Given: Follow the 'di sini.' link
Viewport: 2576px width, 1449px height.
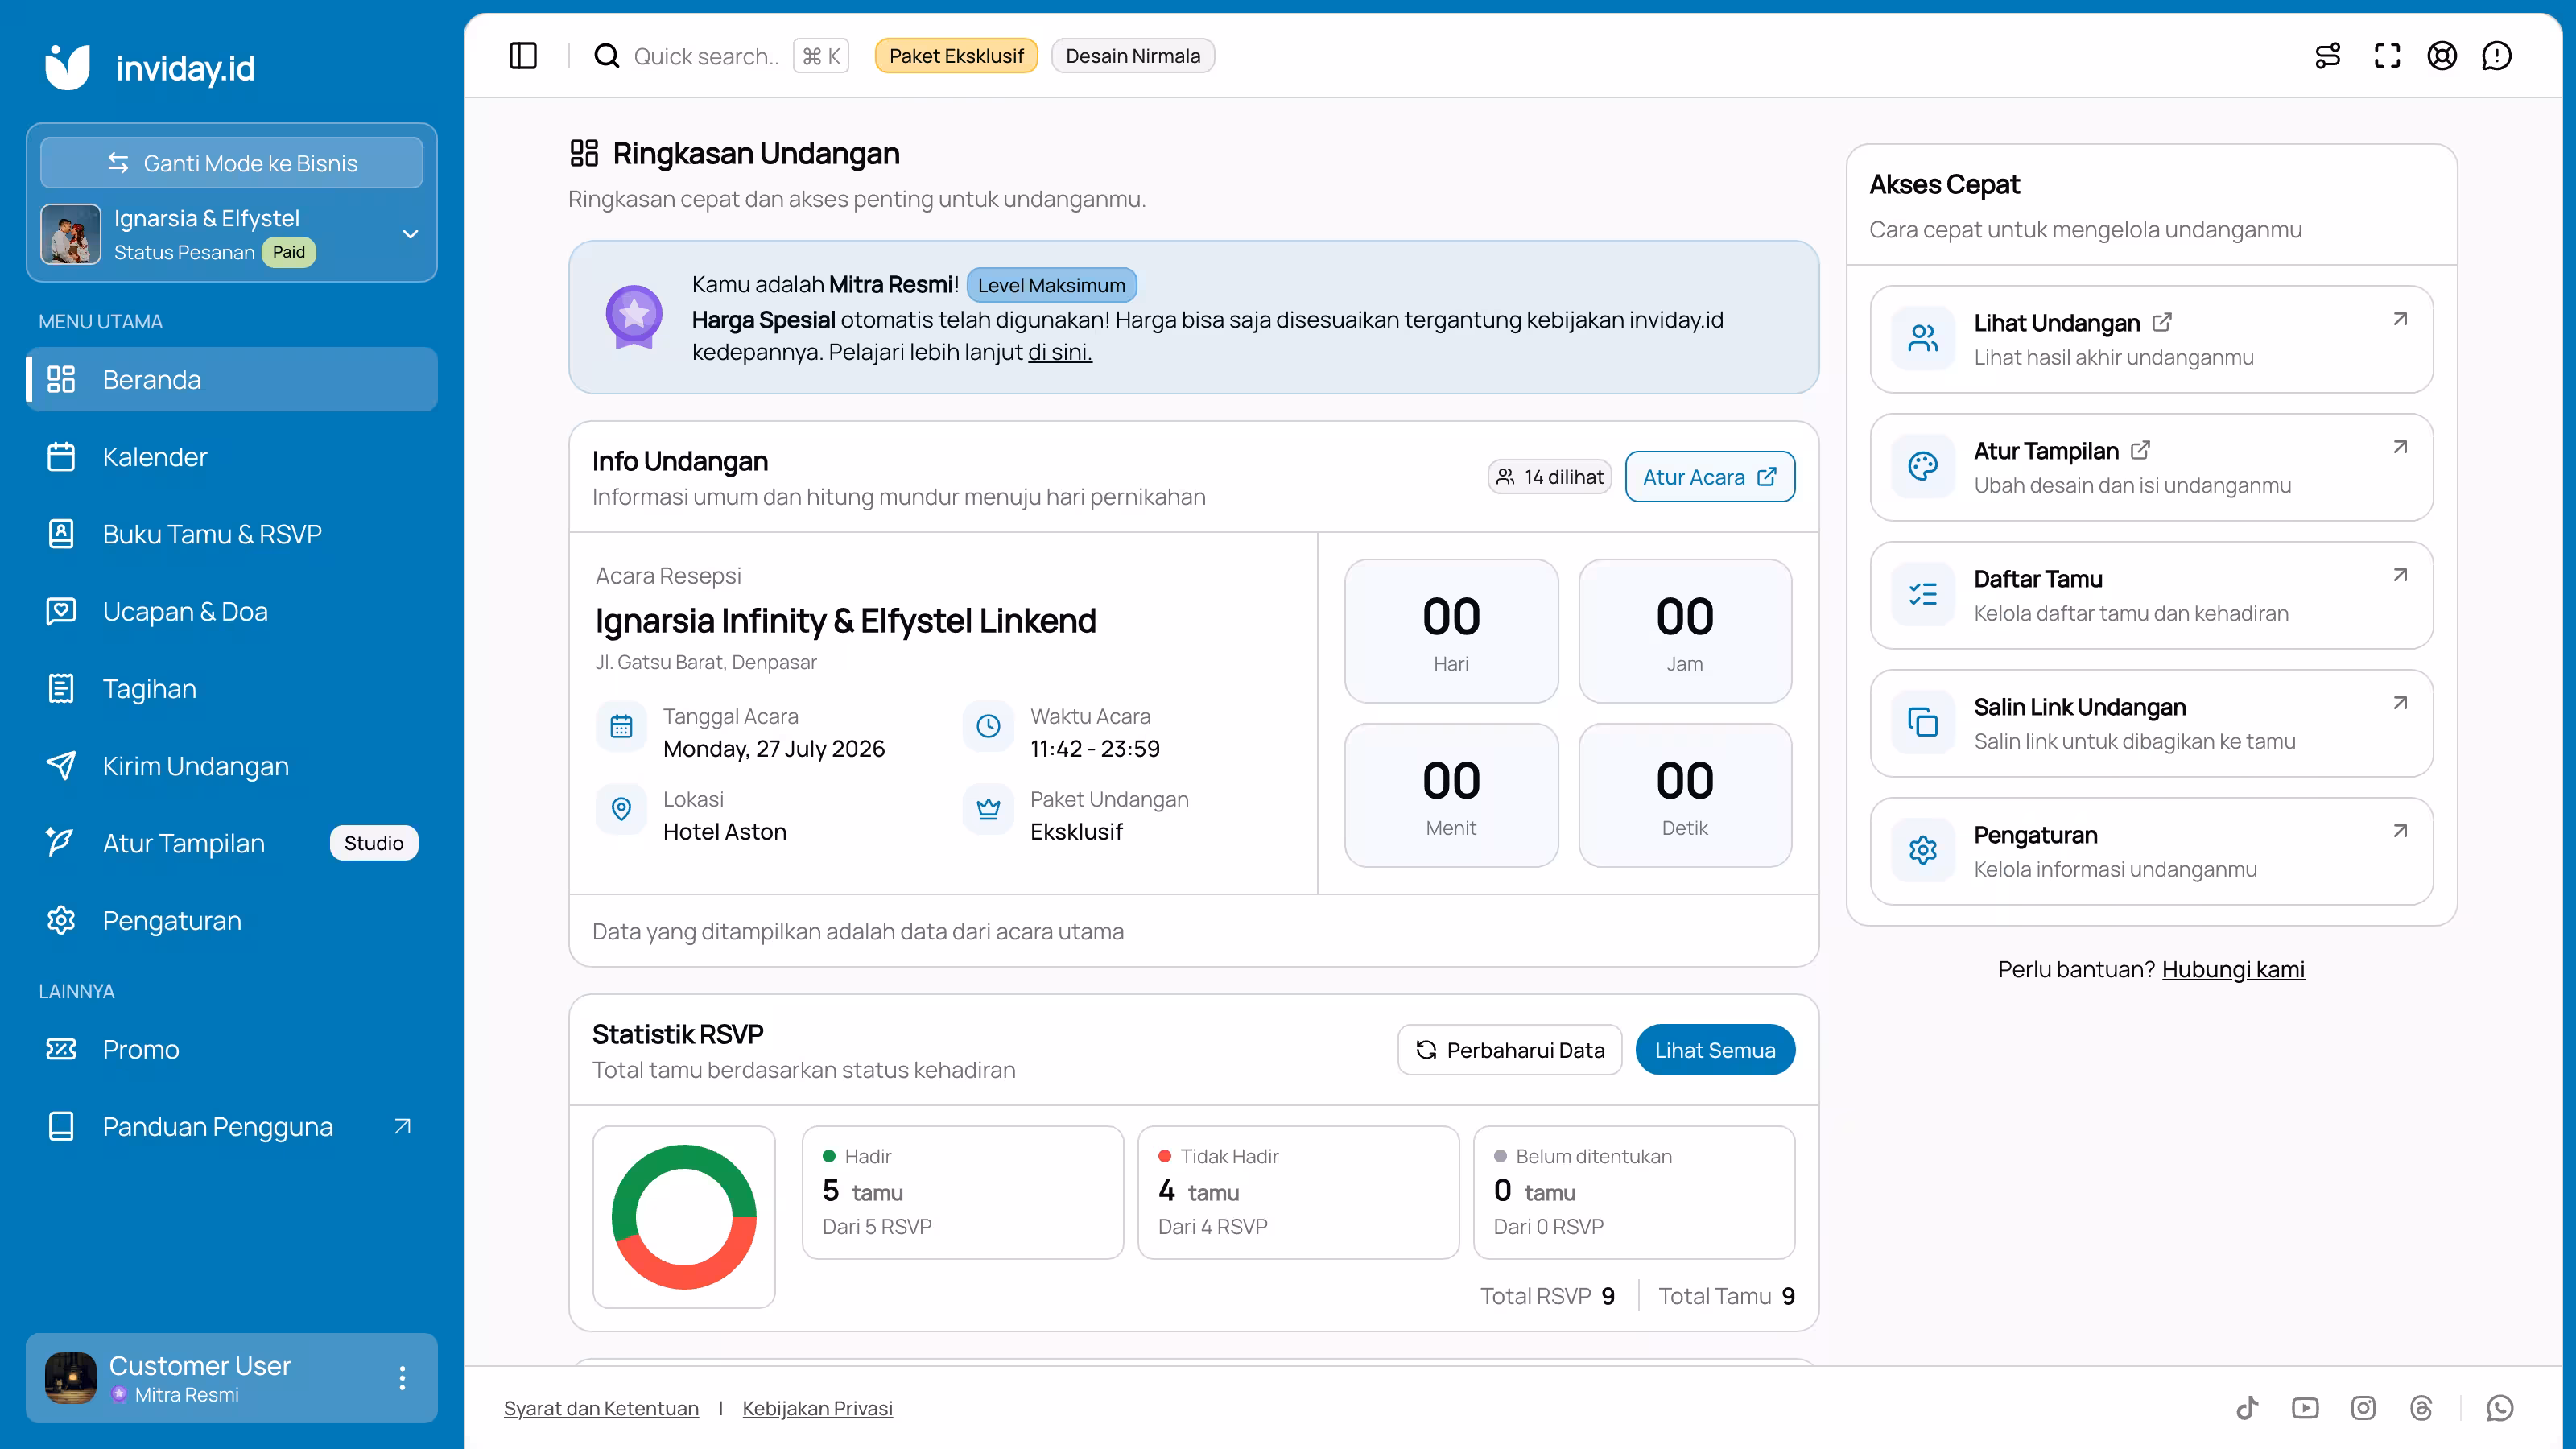Looking at the screenshot, I should 1060,352.
